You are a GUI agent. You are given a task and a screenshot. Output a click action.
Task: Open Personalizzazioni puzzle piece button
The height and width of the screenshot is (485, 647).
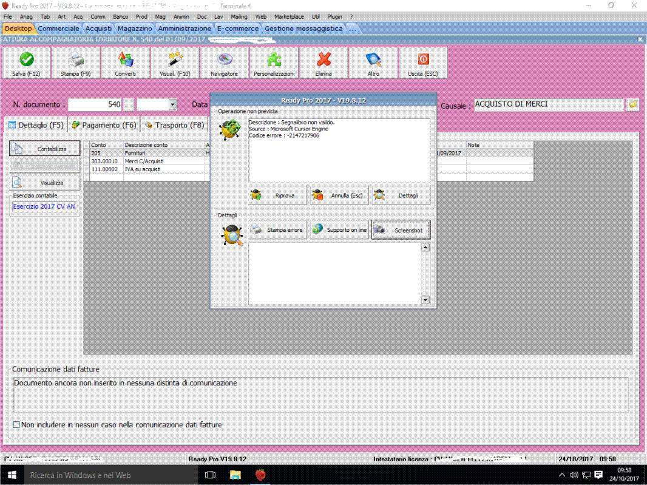(274, 63)
